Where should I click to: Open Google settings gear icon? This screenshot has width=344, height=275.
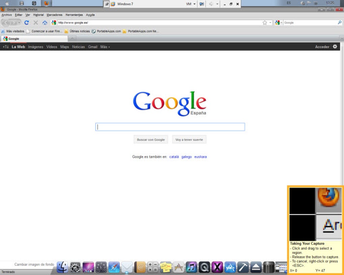point(335,47)
